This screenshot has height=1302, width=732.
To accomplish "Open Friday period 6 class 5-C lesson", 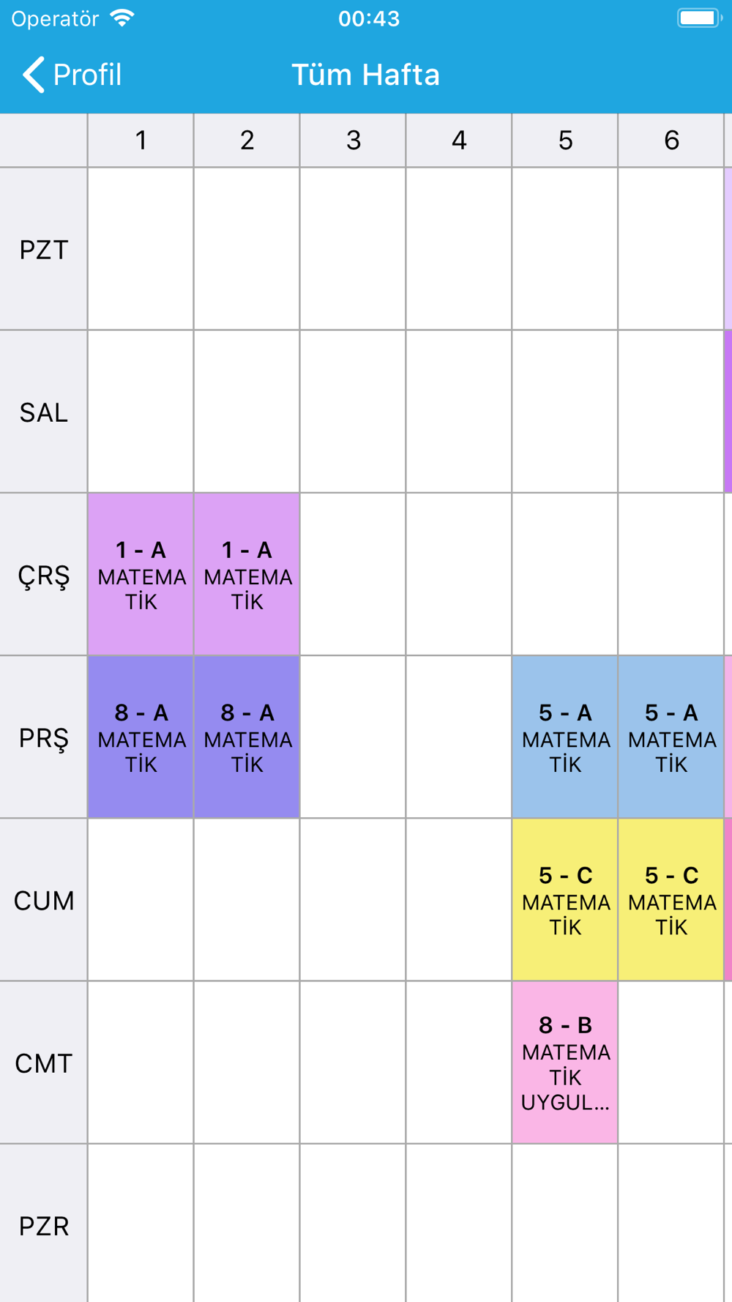I will 671,899.
